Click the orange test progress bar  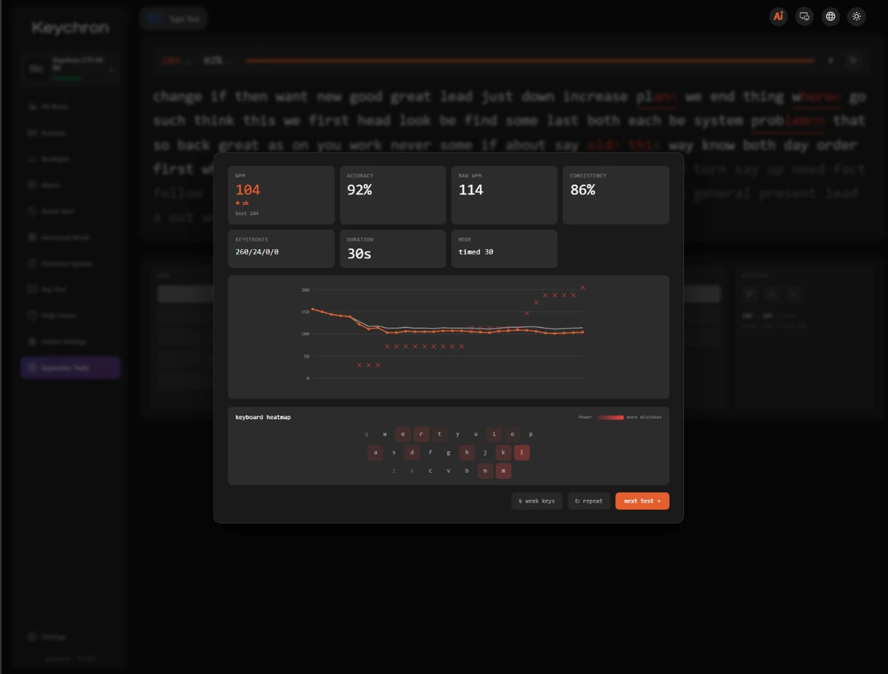coord(530,61)
